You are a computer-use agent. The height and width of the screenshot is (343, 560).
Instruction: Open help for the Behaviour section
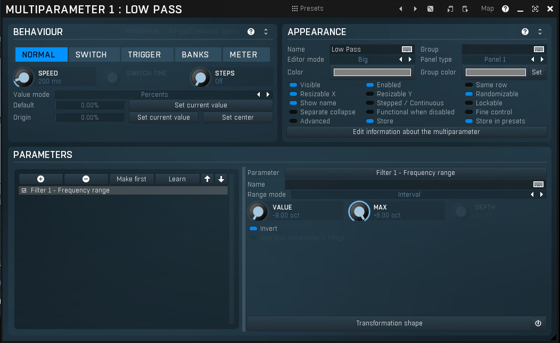(x=251, y=32)
